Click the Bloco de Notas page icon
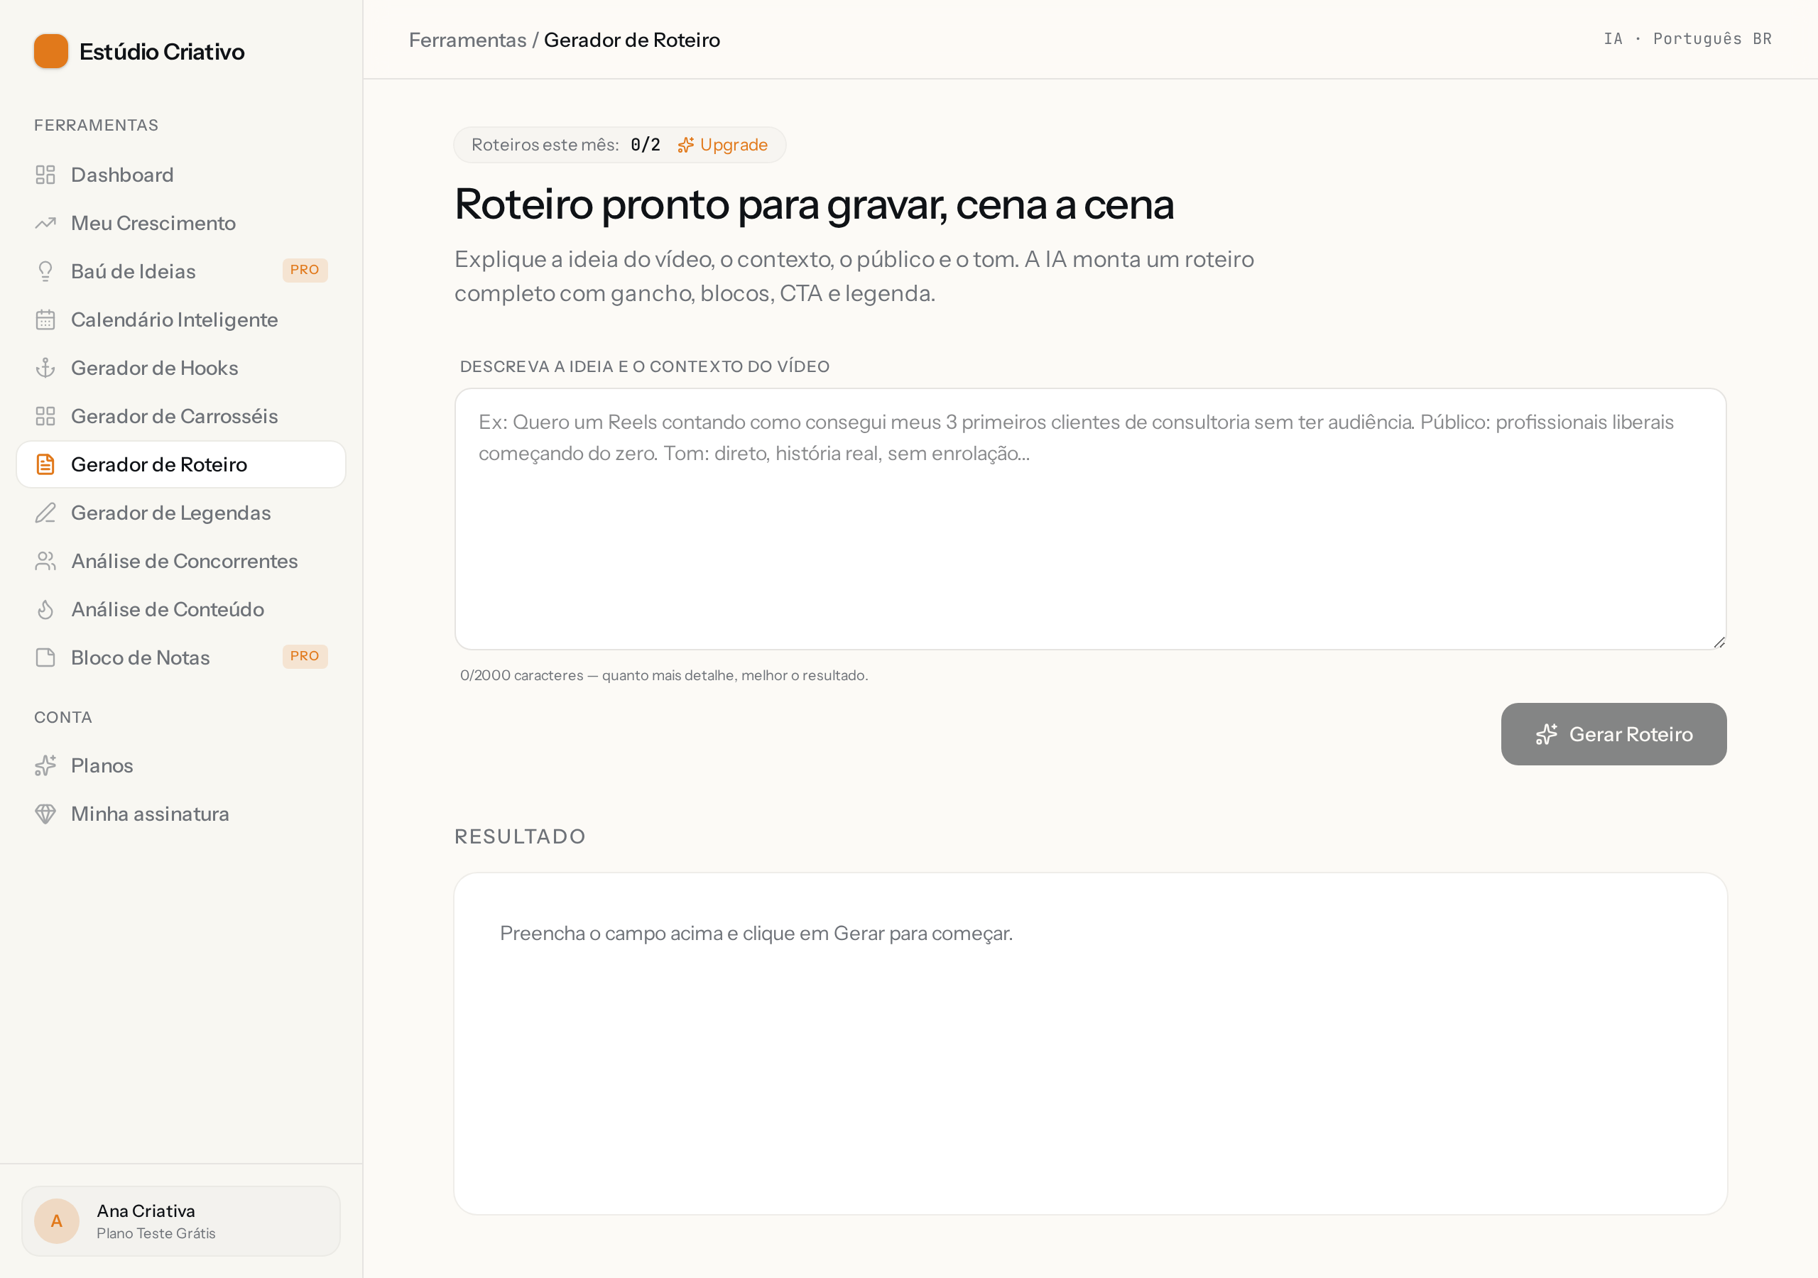 (45, 658)
